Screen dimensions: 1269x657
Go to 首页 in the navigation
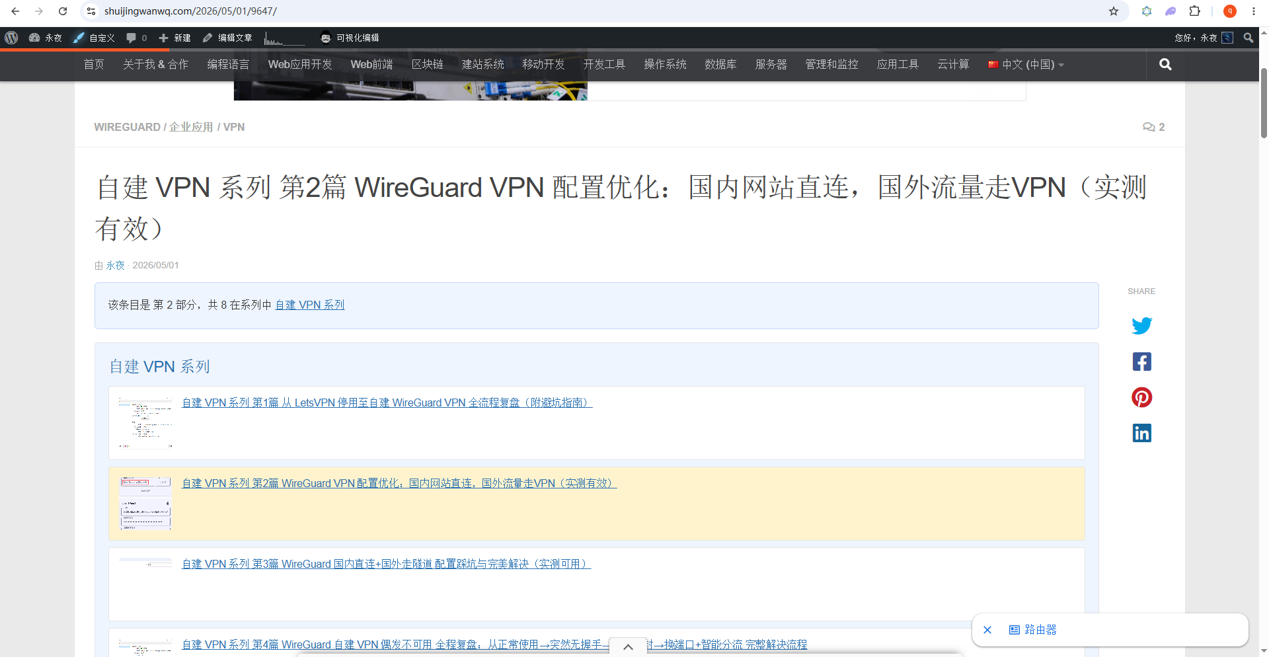(x=94, y=64)
